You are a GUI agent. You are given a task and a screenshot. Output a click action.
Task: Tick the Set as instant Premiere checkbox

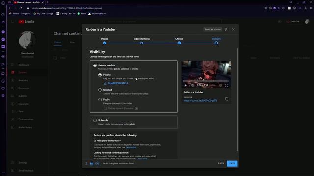tap(105, 108)
